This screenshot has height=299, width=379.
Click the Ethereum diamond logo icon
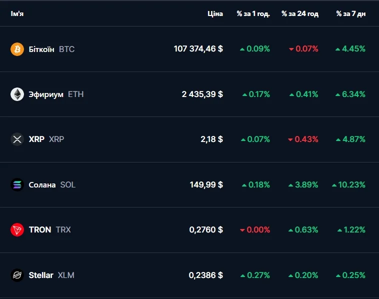click(x=17, y=94)
